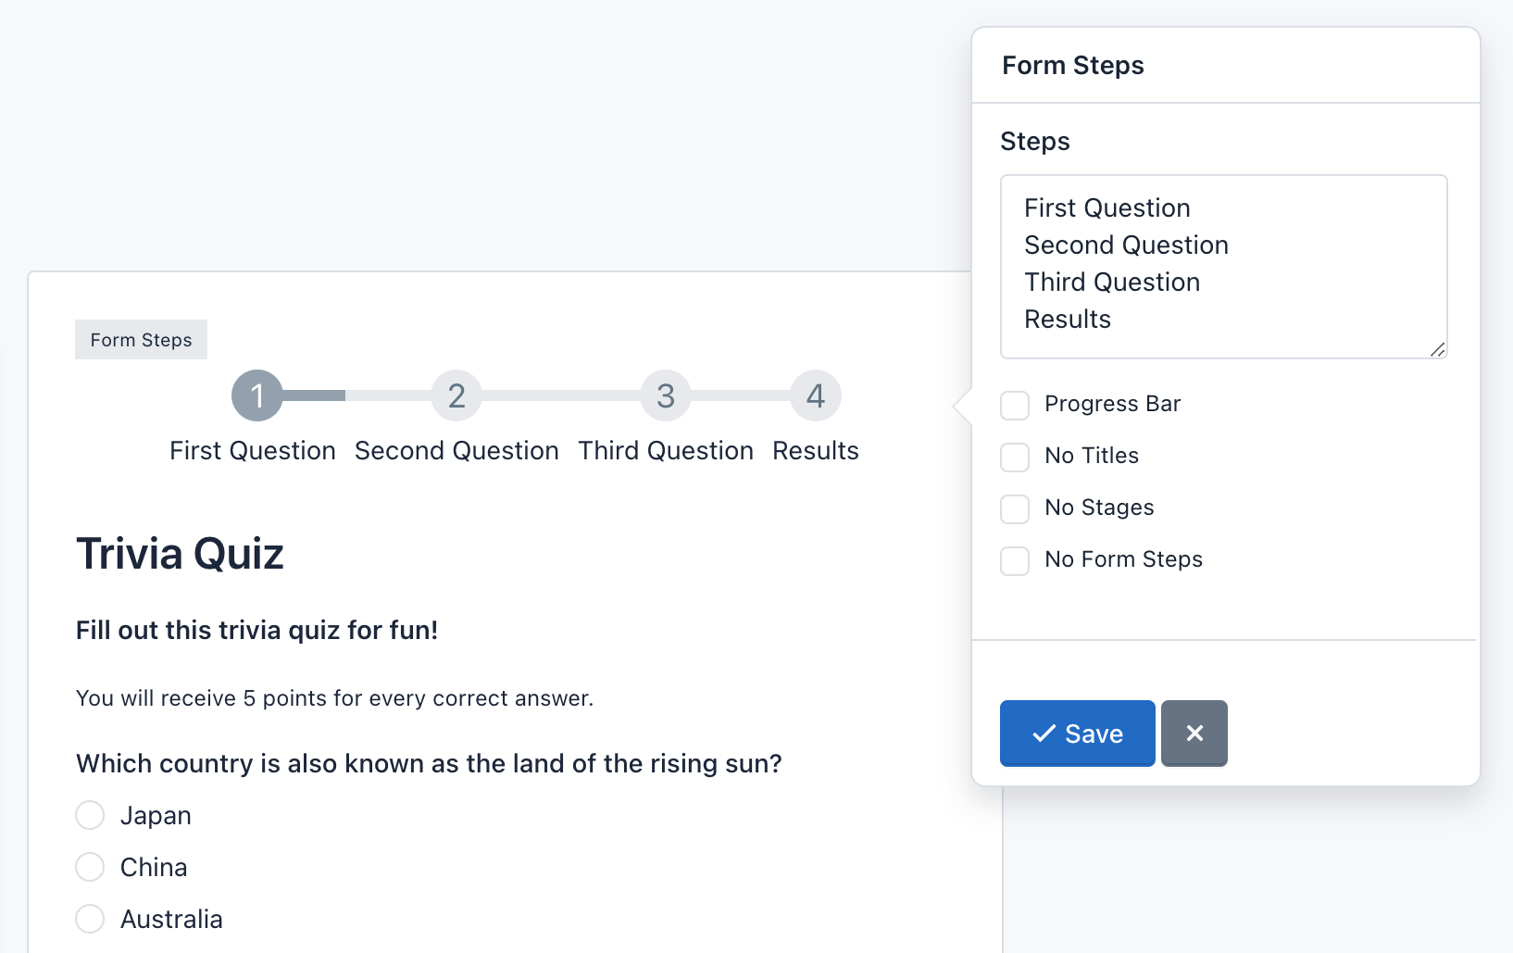Screen dimensions: 1513x953
Task: Click the First Question step label
Action: click(x=252, y=450)
